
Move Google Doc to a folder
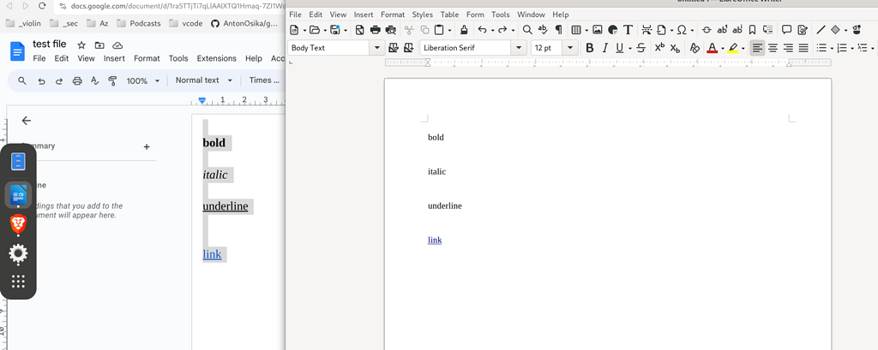coord(99,45)
